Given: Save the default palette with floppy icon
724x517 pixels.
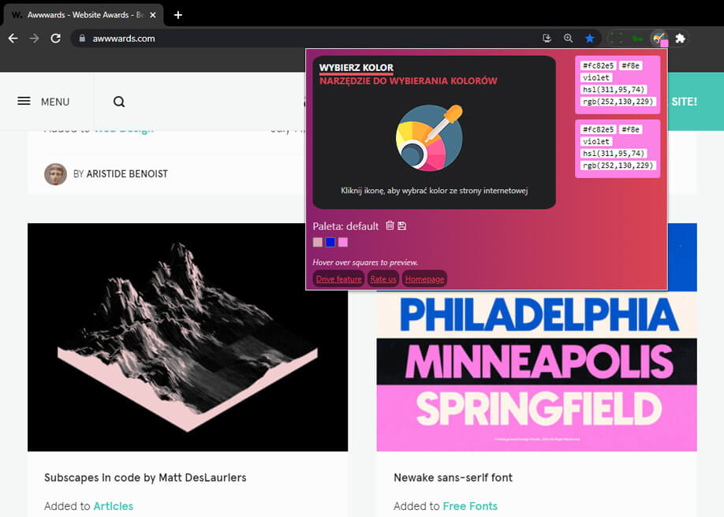Looking at the screenshot, I should (x=402, y=225).
